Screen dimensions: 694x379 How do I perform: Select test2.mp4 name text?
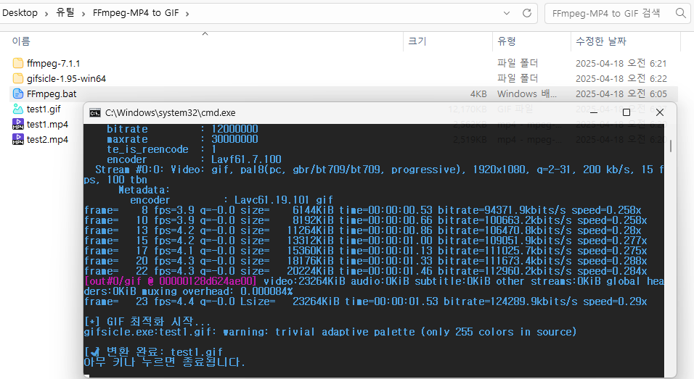(x=47, y=140)
